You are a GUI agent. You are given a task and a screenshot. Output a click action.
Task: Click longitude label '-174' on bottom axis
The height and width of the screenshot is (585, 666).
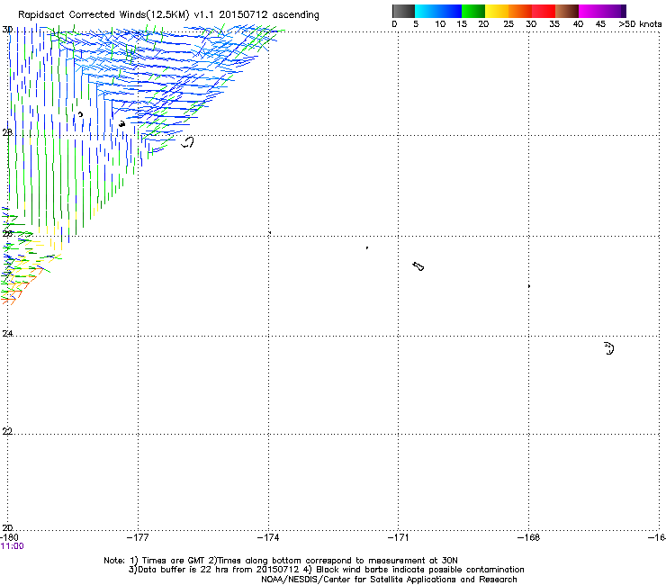pos(268,537)
